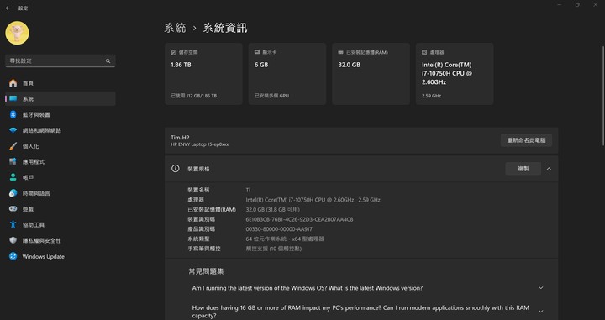Open the 32.0 GB RAM tile

371,74
